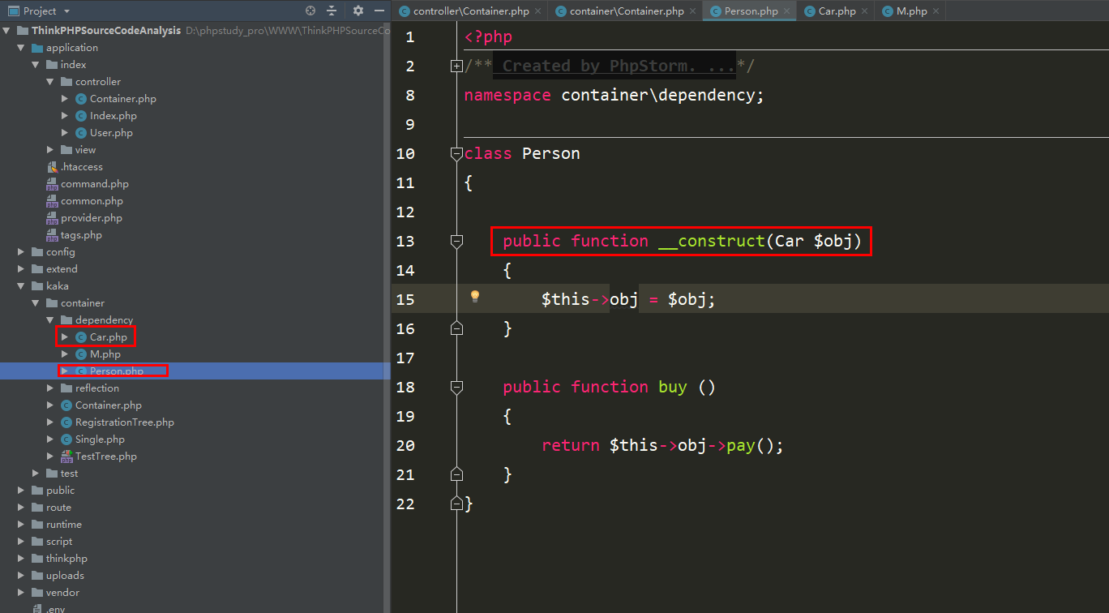Image resolution: width=1109 pixels, height=613 pixels.
Task: Expand the config folder arrow
Action: [21, 252]
